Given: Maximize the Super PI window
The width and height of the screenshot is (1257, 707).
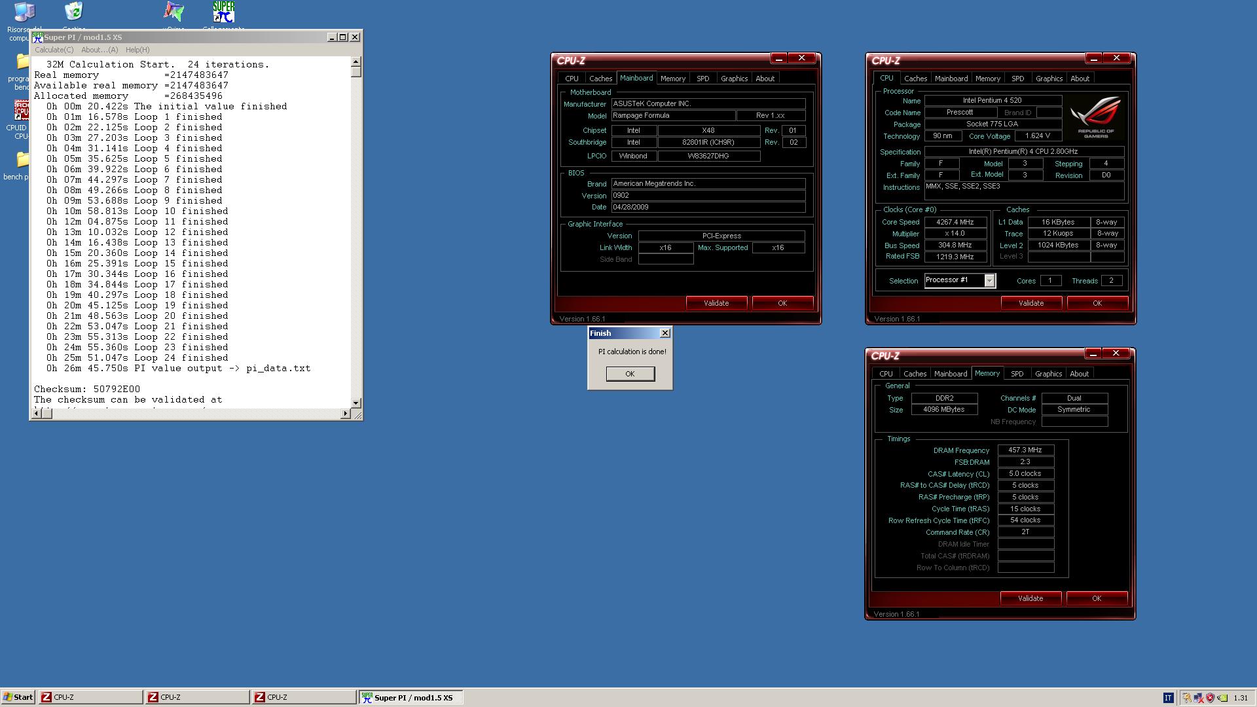Looking at the screenshot, I should pyautogui.click(x=343, y=37).
